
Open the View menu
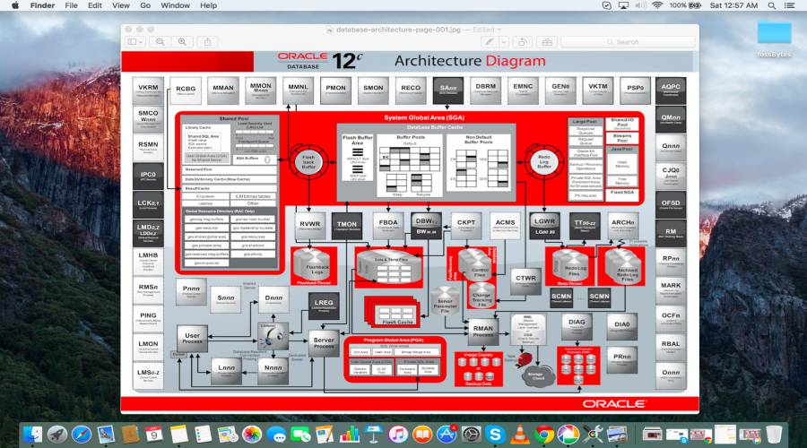pos(121,5)
